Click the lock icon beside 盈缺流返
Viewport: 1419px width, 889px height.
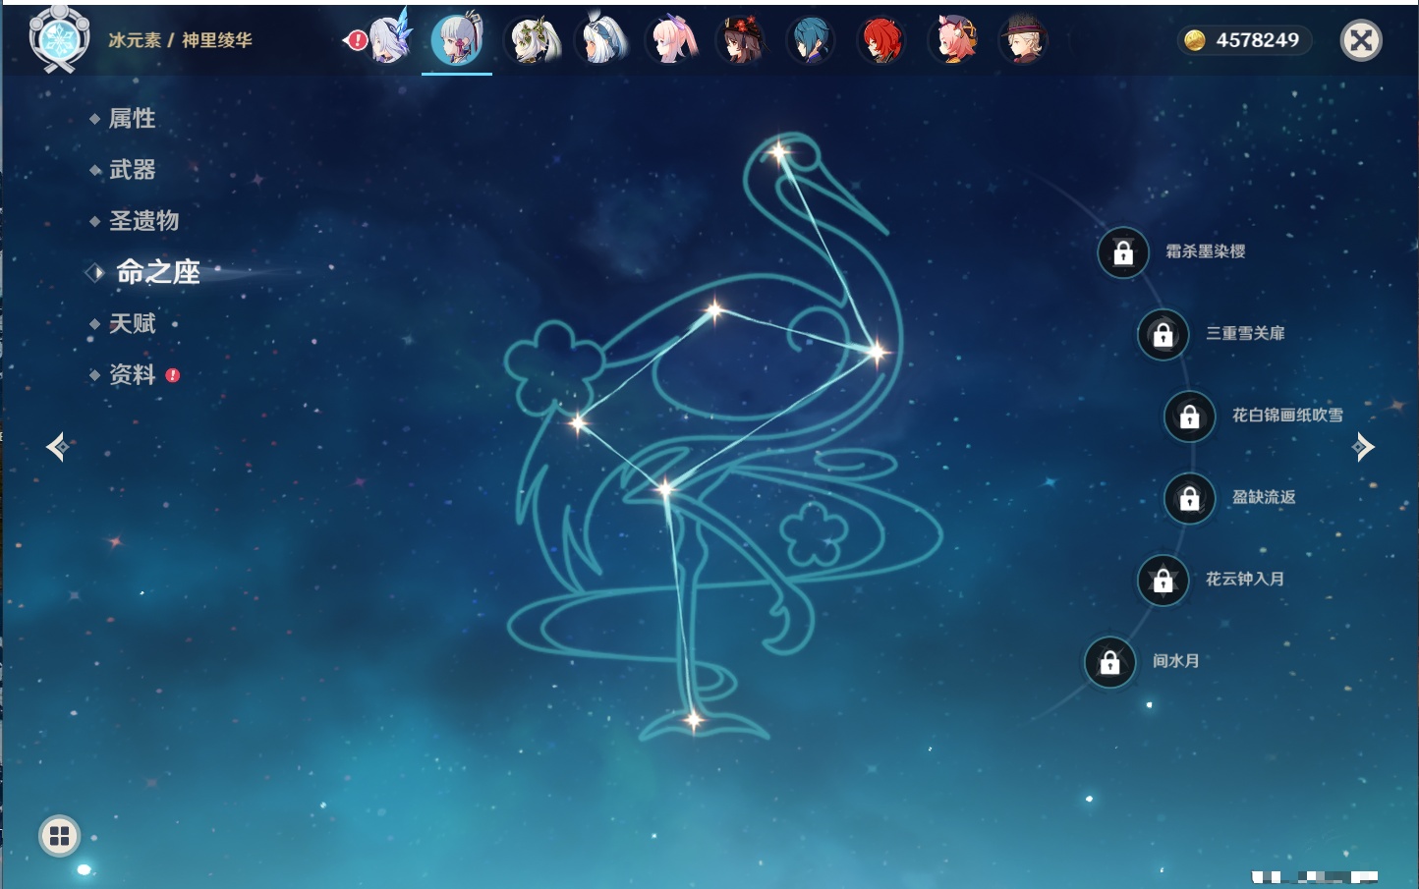point(1189,499)
